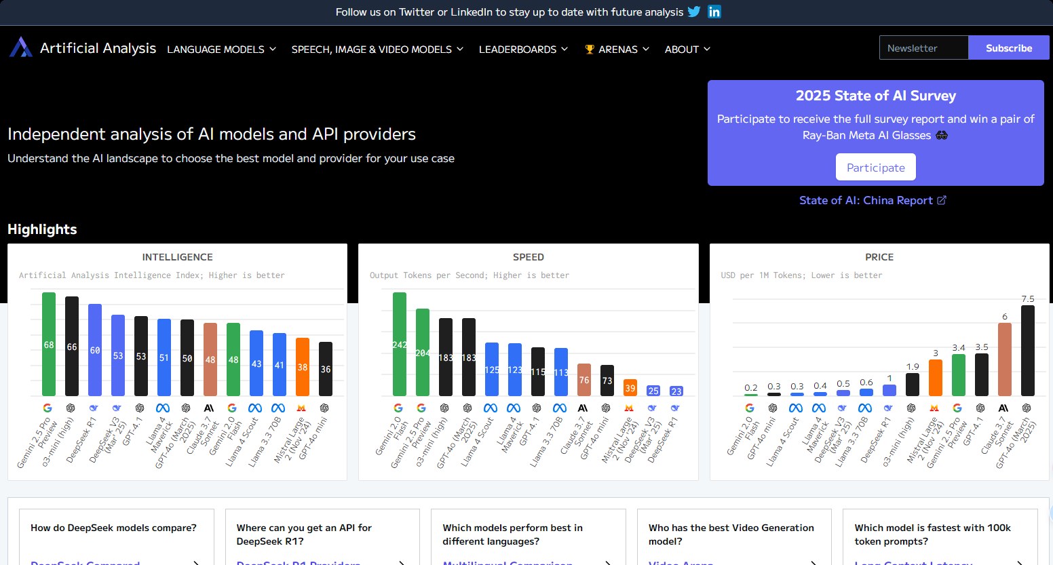Click the Participate survey button
This screenshot has width=1053, height=565.
[x=876, y=167]
